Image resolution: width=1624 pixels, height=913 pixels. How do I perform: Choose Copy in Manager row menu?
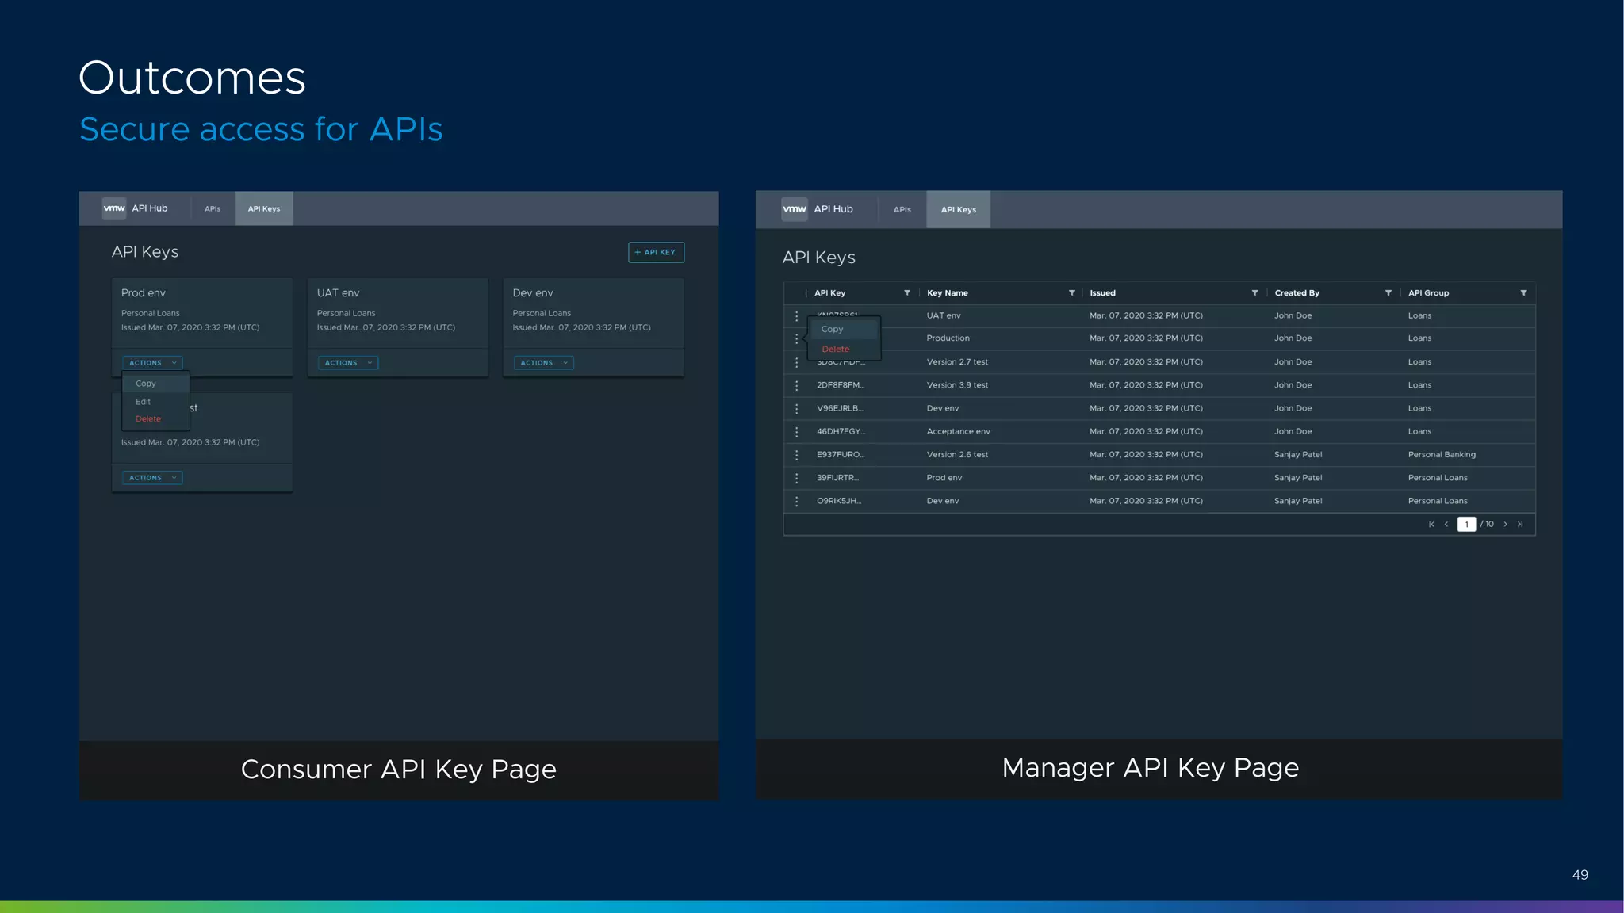pos(844,329)
